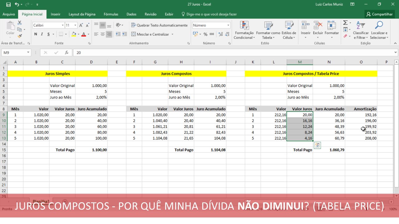Viewport: 399px width, 224px height.
Task: Click the insert function fx icon
Action: coord(66,53)
